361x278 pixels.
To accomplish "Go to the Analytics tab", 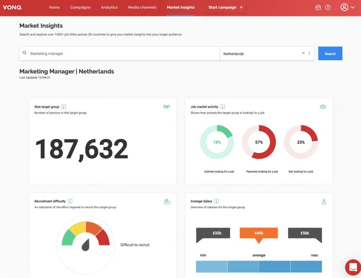I will [x=109, y=7].
